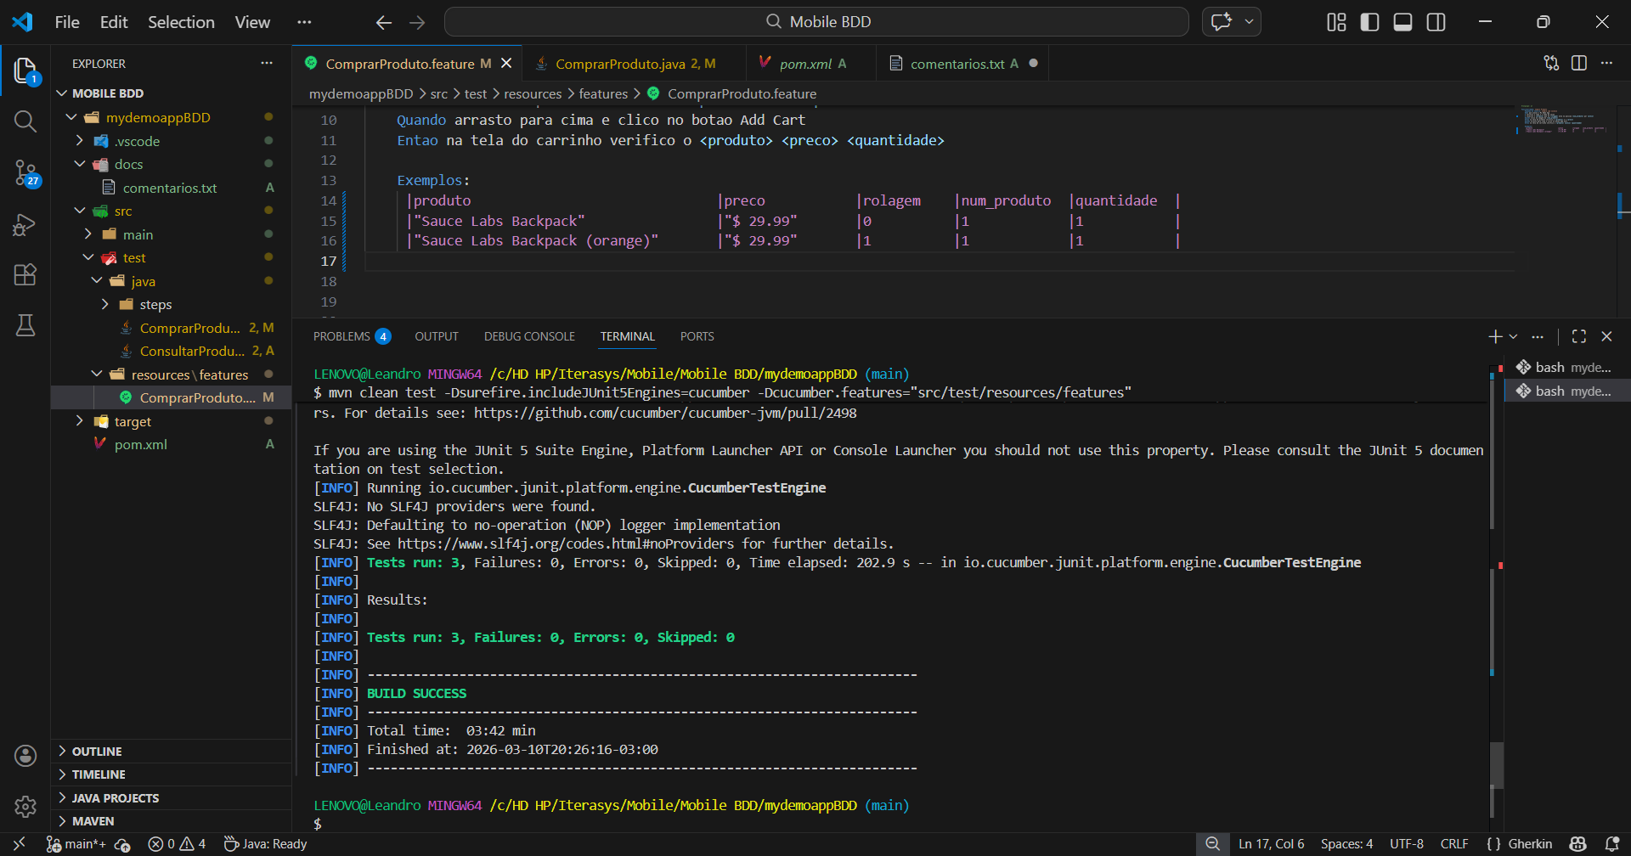Open the Copilot chat dropdown arrow
Image resolution: width=1631 pixels, height=856 pixels.
pos(1249,22)
